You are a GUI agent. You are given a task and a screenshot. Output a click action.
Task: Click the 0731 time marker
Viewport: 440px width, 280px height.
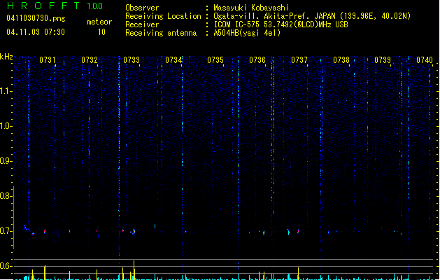pos(48,60)
